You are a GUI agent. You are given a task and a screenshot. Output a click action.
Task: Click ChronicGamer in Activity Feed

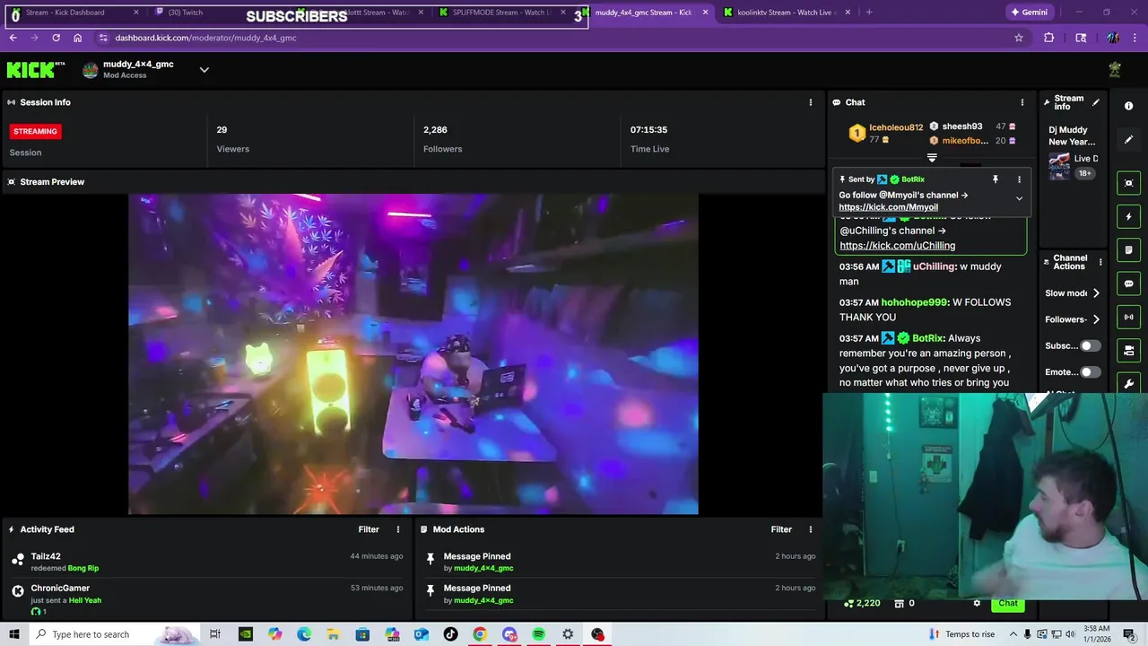click(60, 589)
